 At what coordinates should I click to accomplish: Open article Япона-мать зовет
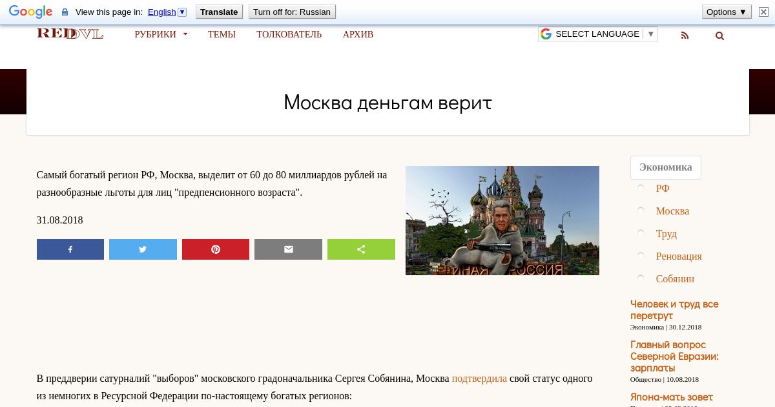tap(672, 397)
